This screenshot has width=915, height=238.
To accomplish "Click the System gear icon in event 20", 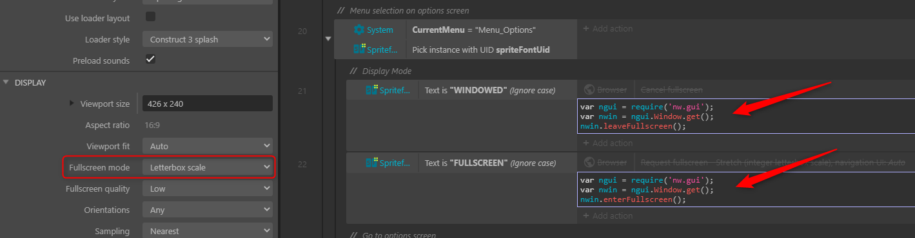I will pos(359,30).
